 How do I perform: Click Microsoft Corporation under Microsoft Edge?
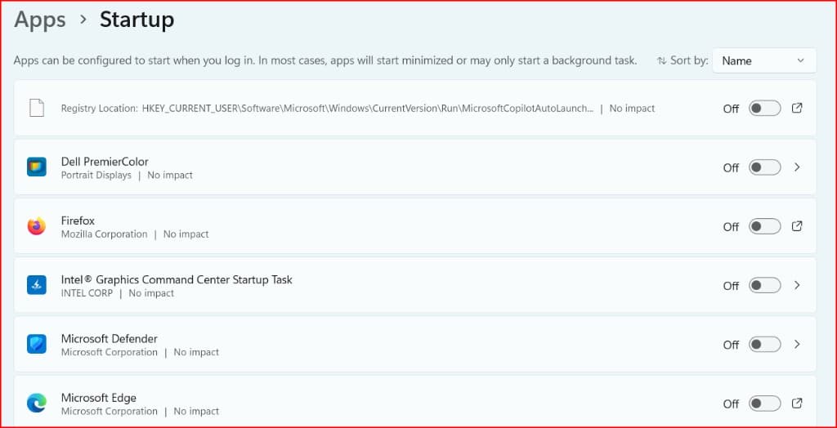coord(110,412)
